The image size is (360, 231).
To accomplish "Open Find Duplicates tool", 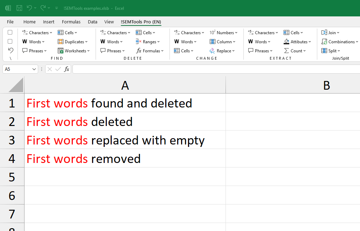I will [73, 42].
